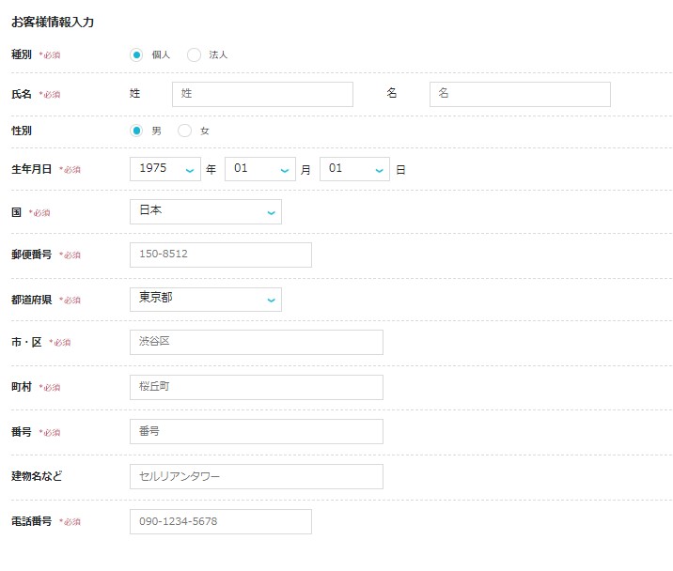Click the chevron arrow on the country select
This screenshot has width=673, height=571.
271,213
